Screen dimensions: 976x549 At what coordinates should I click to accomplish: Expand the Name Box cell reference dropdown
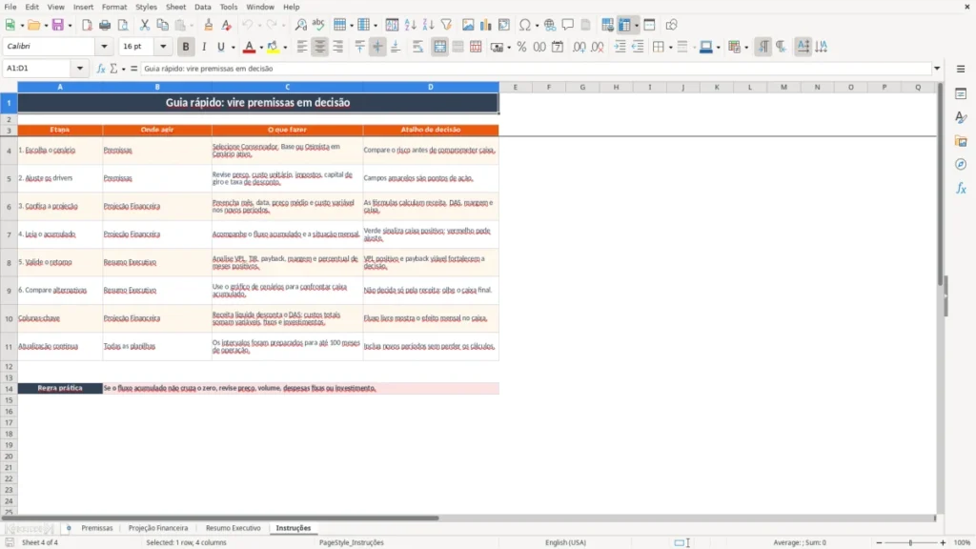[80, 69]
